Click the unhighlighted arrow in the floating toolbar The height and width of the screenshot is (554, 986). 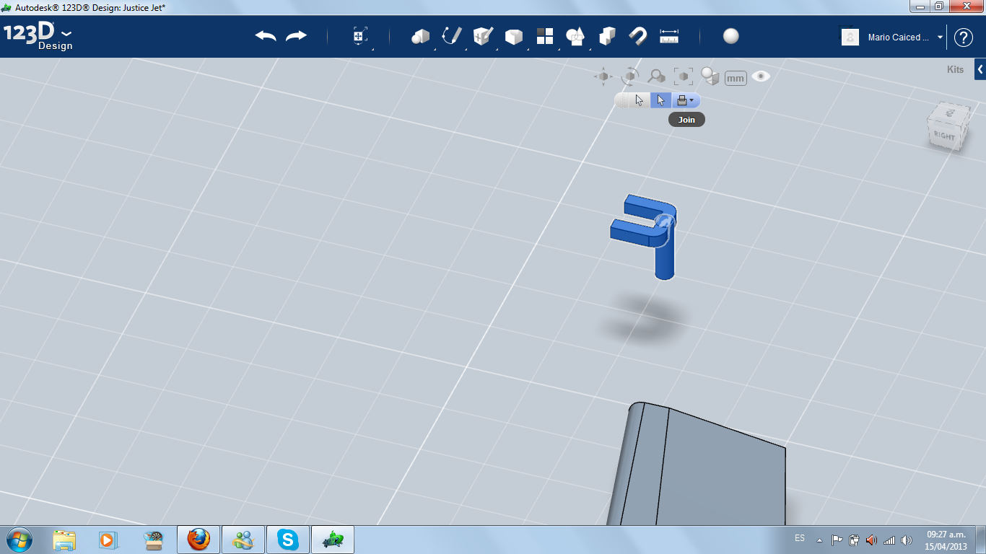pos(640,100)
